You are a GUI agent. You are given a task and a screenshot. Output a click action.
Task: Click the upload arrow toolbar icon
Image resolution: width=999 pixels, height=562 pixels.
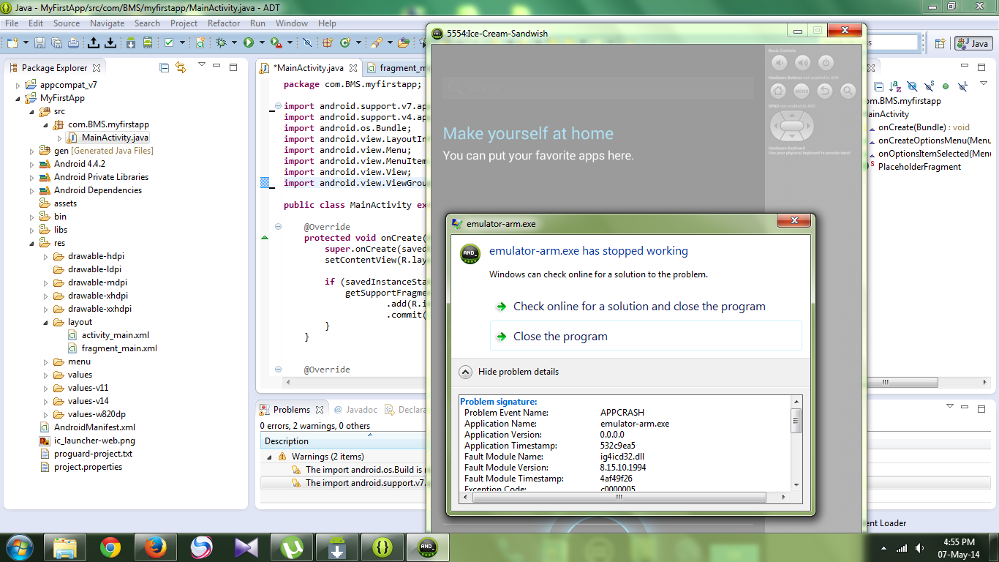tap(93, 42)
